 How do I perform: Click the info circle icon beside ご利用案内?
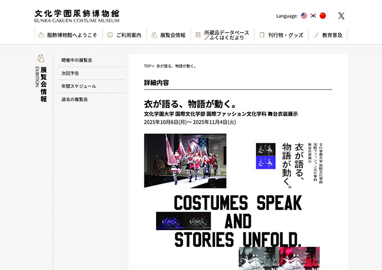[110, 35]
